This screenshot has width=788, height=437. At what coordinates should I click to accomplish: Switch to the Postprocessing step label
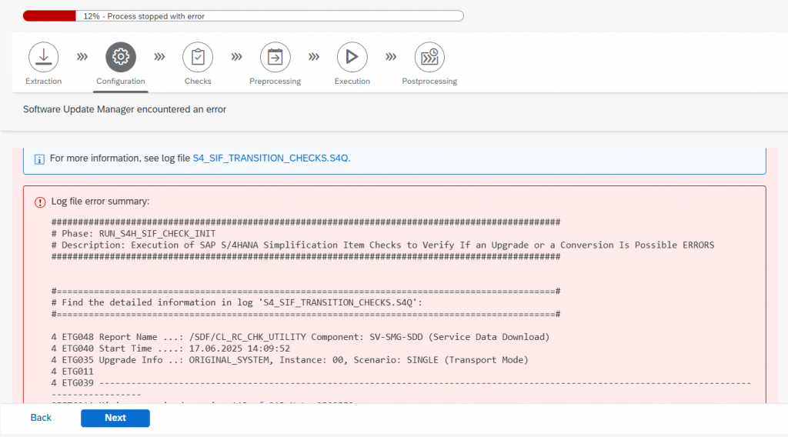pyautogui.click(x=429, y=82)
